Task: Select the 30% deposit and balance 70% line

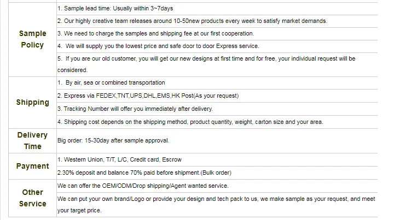Action: click(x=144, y=173)
